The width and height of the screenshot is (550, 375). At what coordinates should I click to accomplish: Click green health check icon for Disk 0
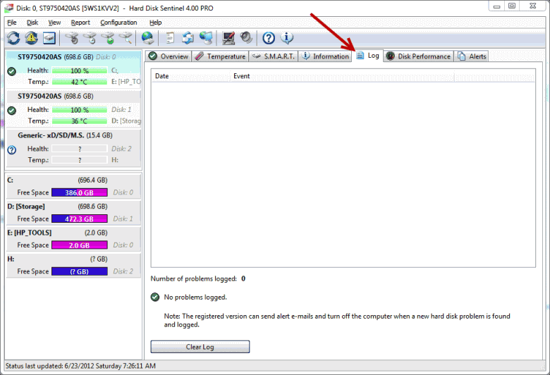(x=11, y=72)
